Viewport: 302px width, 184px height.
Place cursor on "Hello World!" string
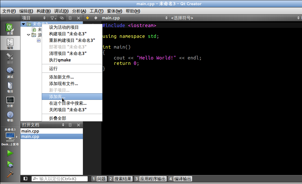[156, 58]
